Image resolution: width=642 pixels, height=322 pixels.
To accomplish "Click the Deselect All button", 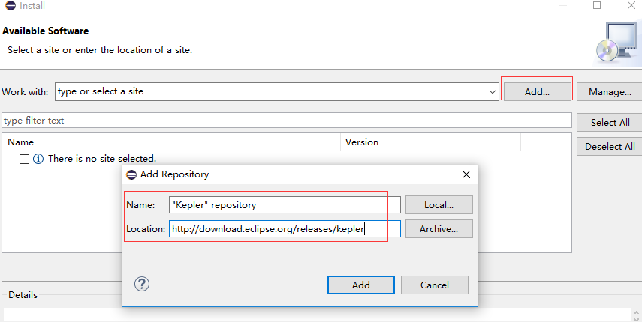I will pos(610,147).
